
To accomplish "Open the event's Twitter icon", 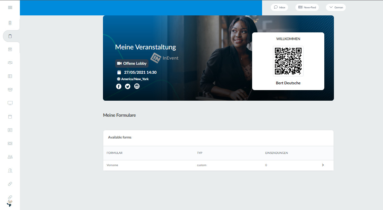I will tap(128, 87).
